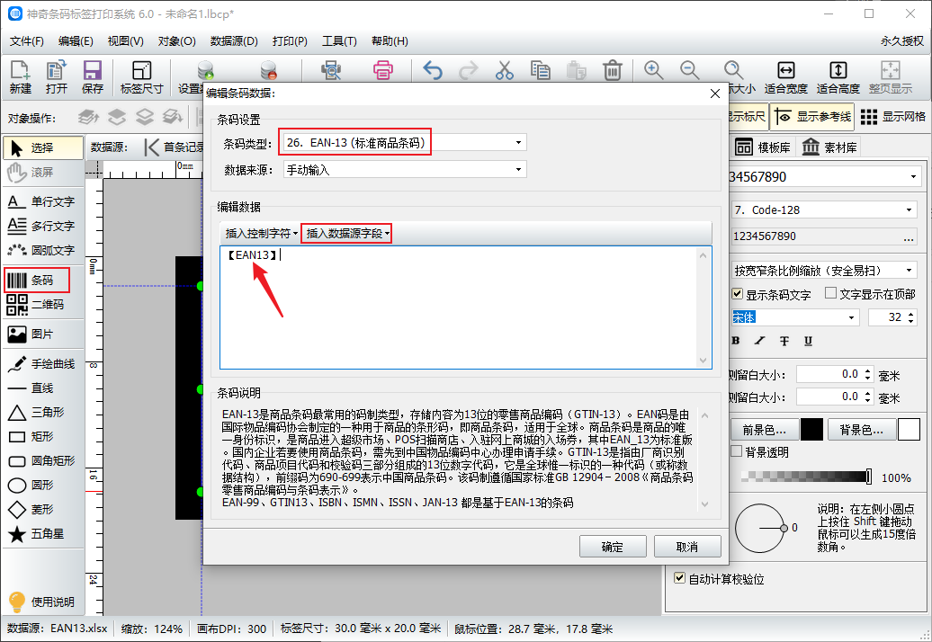Screen dimensions: 932x642
Task: Click the 标签尺寸 label size icon
Action: [141, 77]
